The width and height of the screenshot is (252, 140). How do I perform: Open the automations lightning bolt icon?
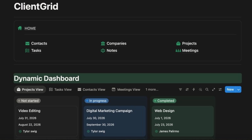pos(194,89)
